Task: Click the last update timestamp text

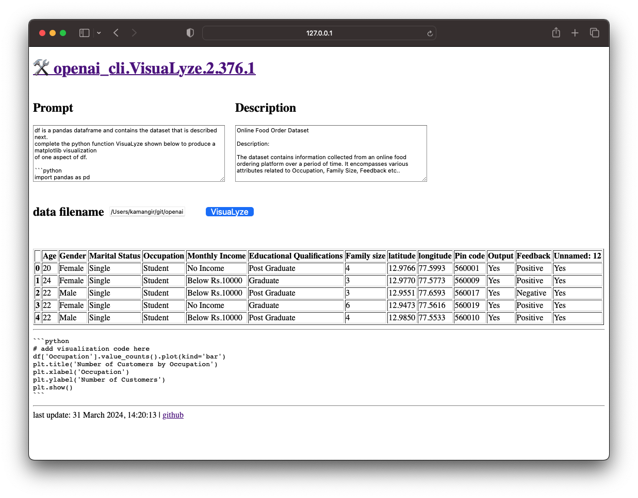Action: pyautogui.click(x=95, y=415)
